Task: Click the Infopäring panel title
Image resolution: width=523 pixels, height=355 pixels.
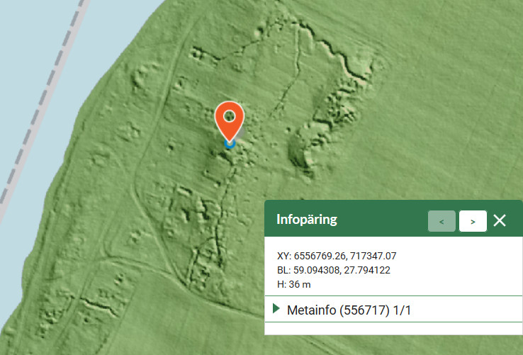Action: point(306,220)
